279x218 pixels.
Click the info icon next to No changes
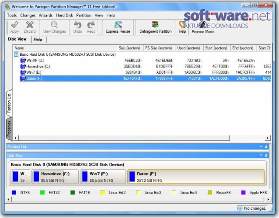click(x=240, y=208)
